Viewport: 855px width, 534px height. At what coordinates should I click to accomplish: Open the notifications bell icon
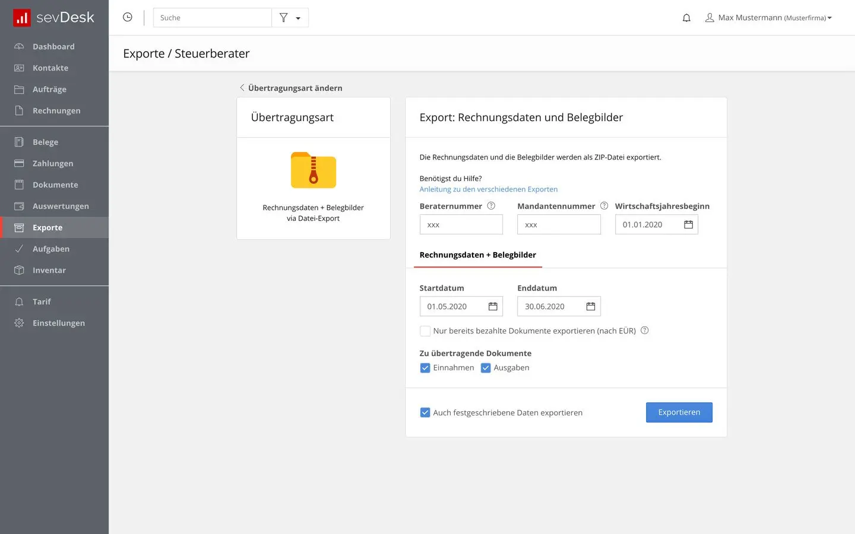pos(686,18)
